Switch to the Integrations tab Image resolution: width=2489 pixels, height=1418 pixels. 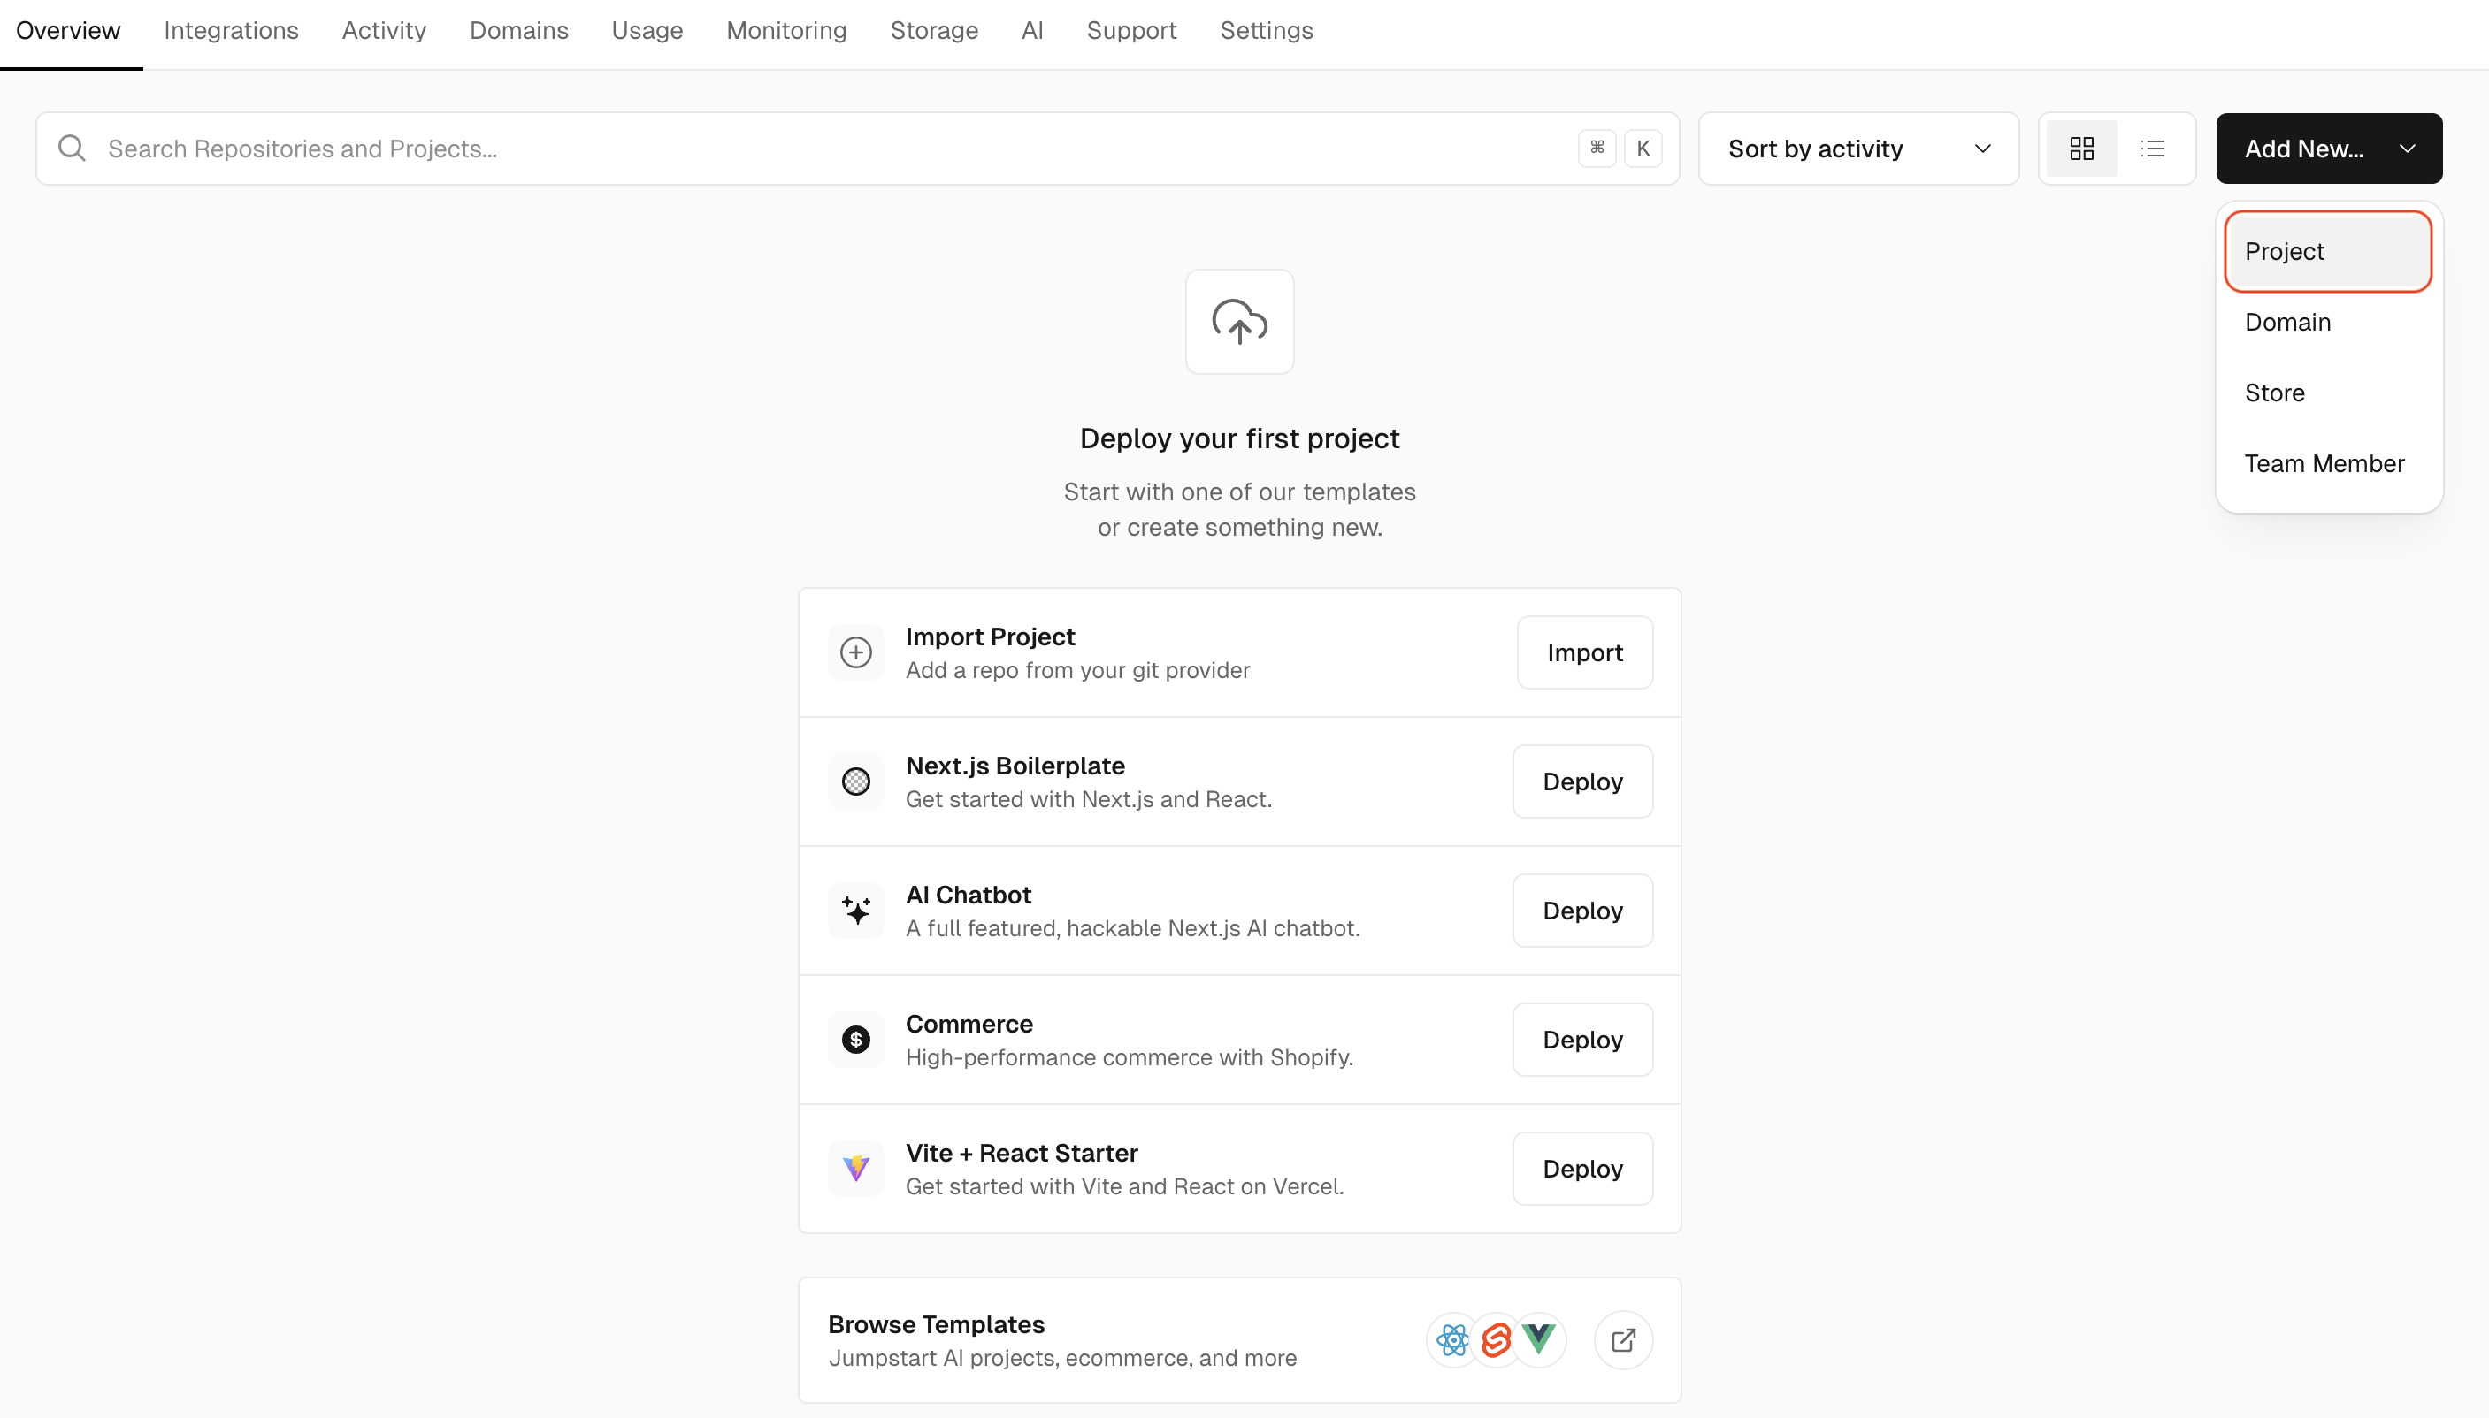tap(231, 30)
